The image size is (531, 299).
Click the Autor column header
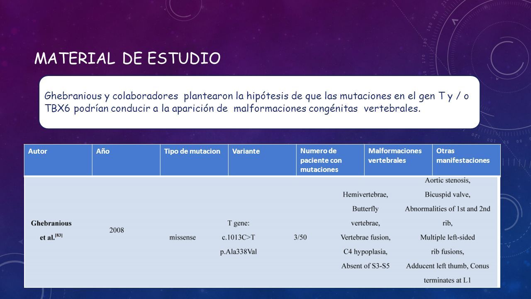tap(58, 160)
